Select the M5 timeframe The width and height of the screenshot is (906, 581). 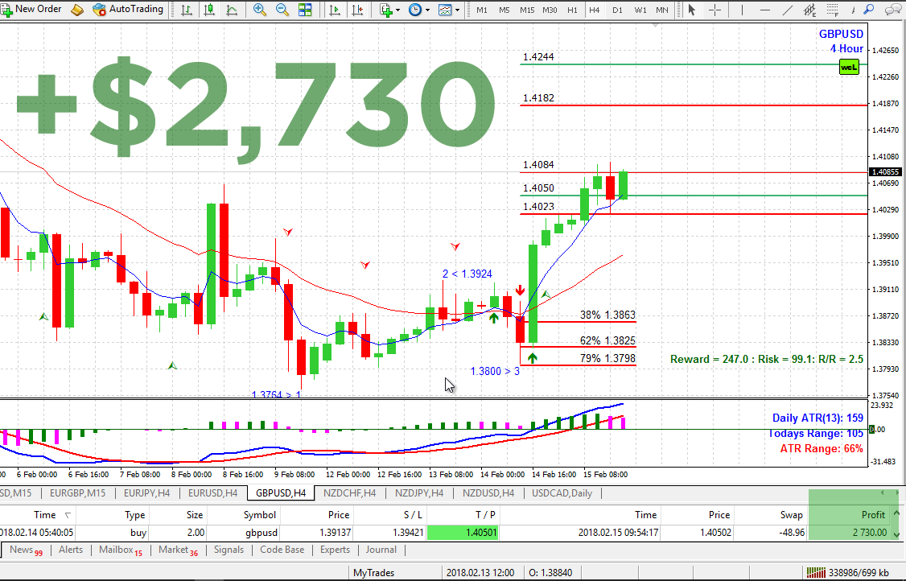pyautogui.click(x=504, y=10)
